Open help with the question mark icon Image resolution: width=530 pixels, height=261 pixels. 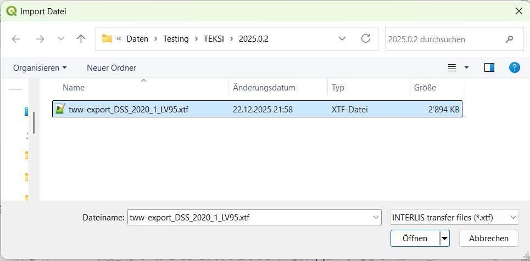pos(515,67)
